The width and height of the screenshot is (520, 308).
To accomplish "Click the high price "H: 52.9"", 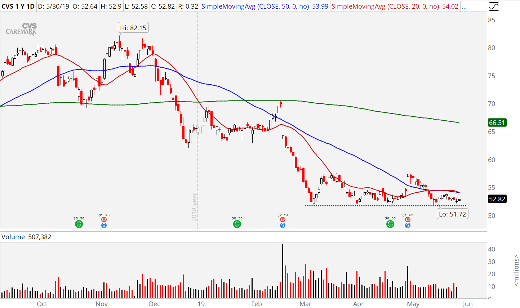I will [111, 6].
